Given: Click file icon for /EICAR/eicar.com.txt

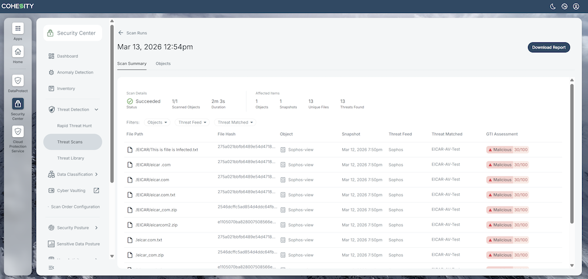Looking at the screenshot, I should click(130, 195).
